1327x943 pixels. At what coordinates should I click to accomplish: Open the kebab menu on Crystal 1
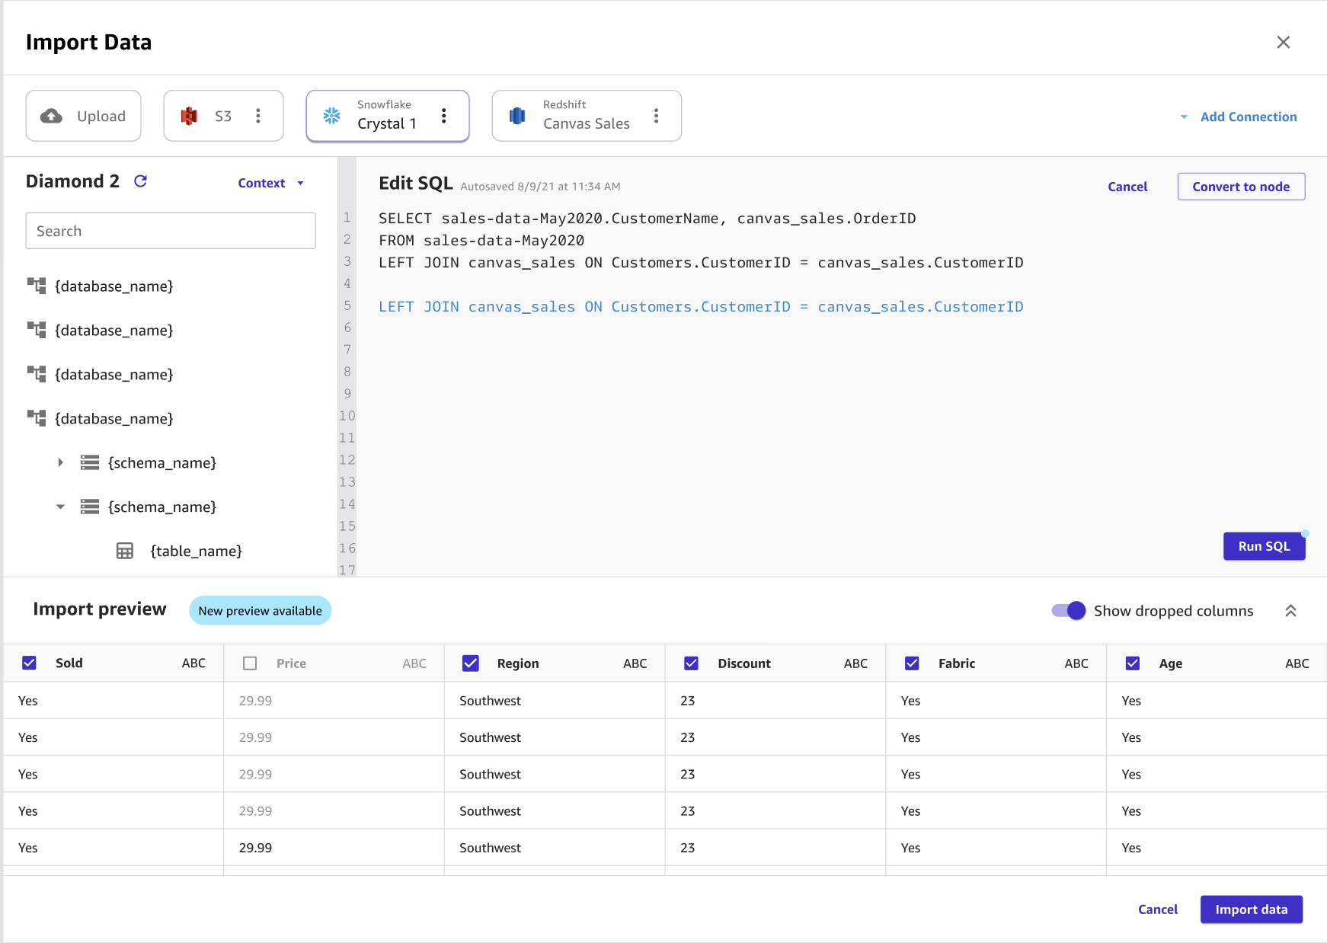pos(444,116)
